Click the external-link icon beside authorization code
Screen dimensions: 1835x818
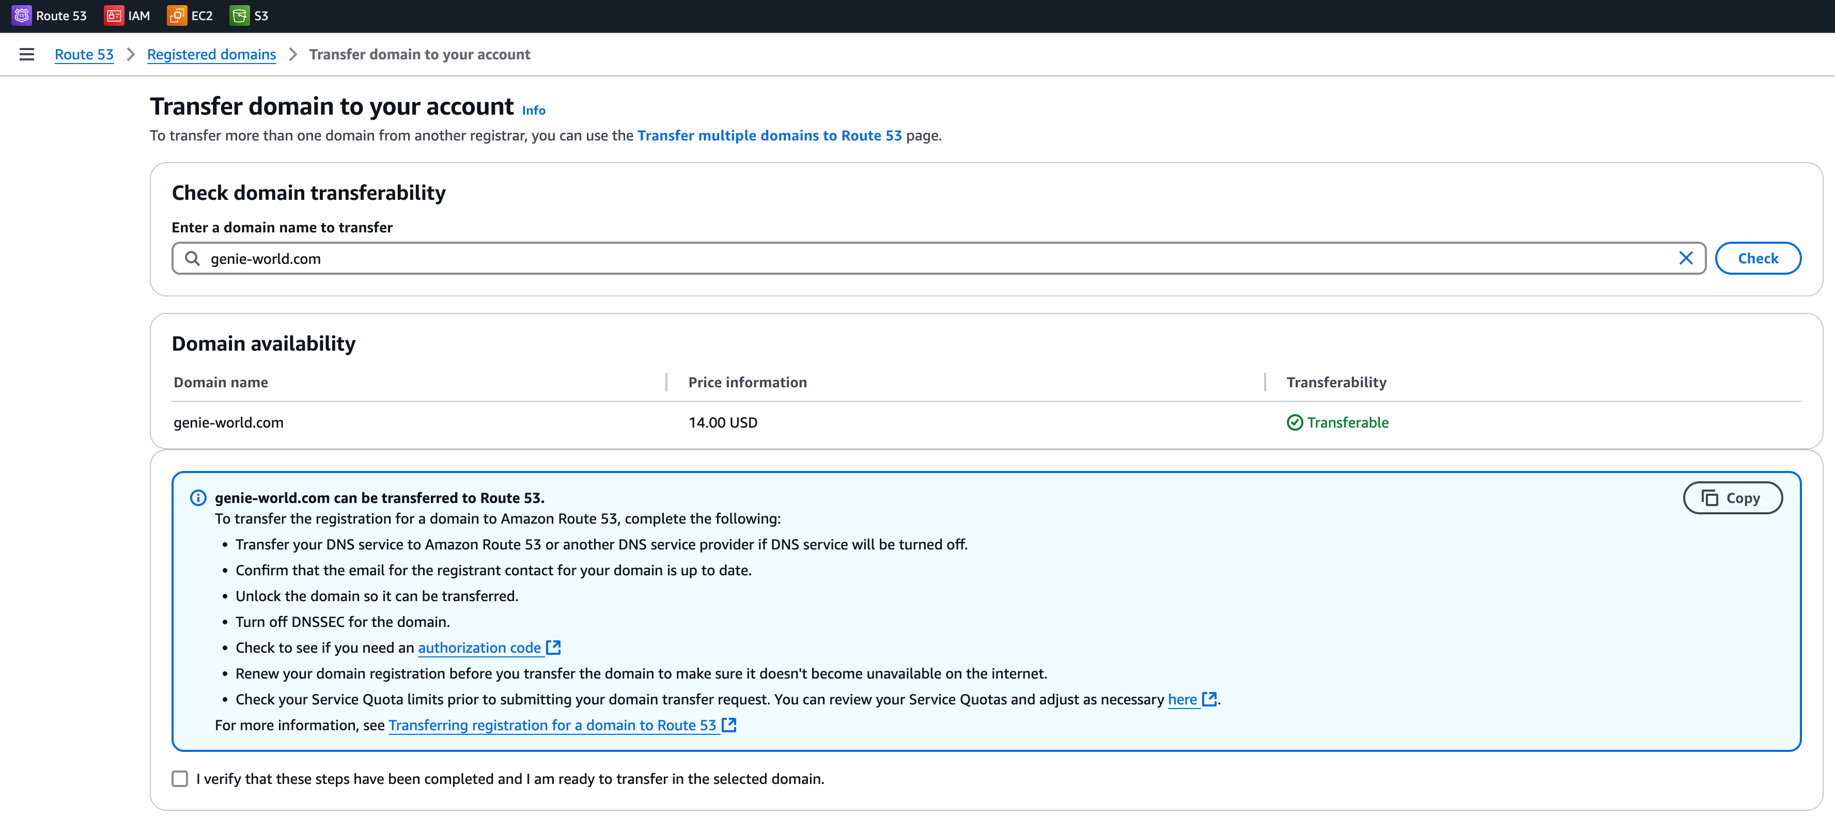553,647
